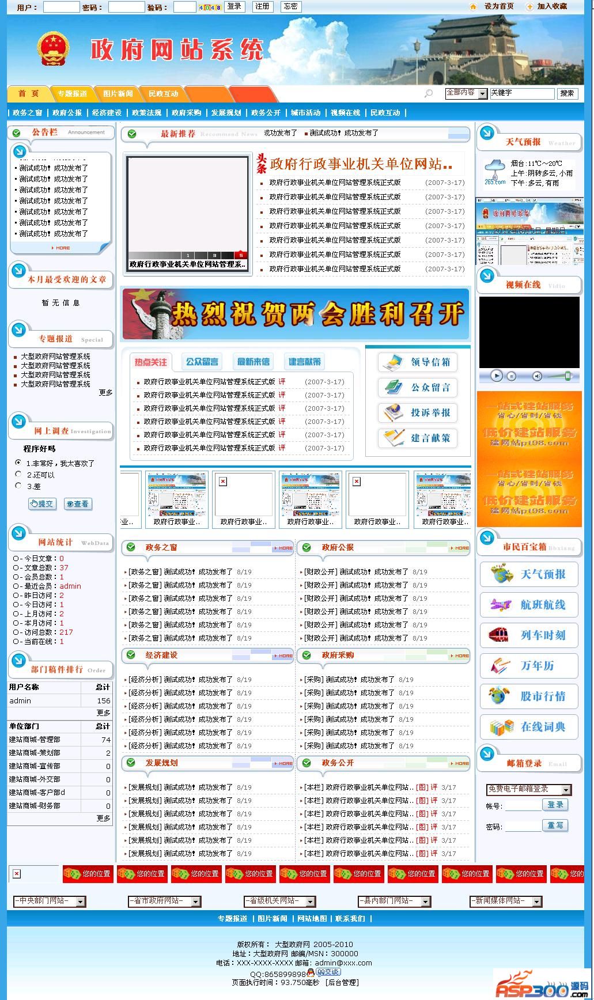Switch to the 图片新闻 tab
Screen dimensions: 594x1000
(x=118, y=94)
